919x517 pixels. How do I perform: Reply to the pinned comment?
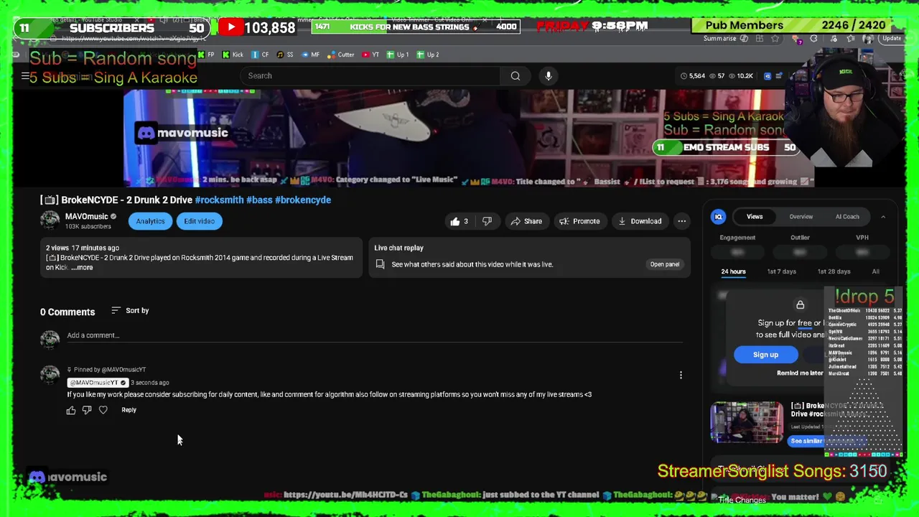[129, 410]
